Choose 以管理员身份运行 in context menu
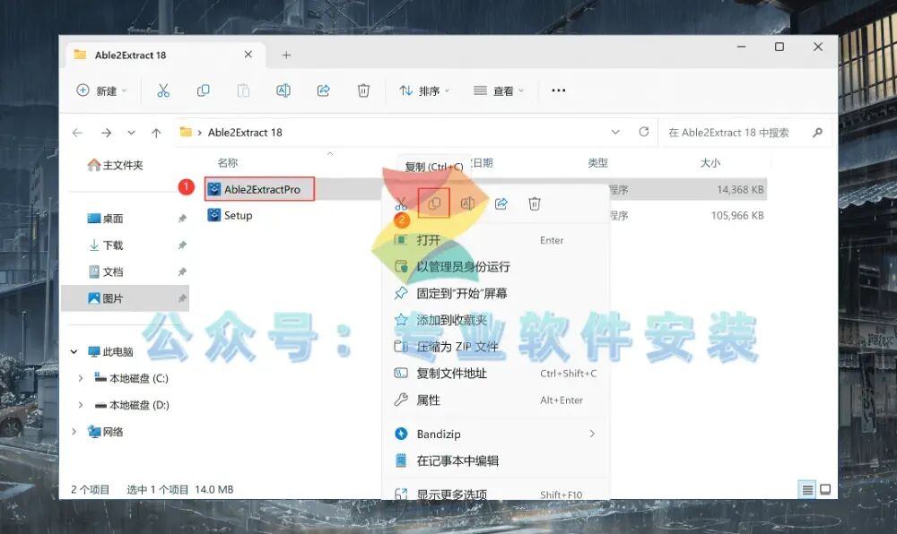The height and width of the screenshot is (534, 897). pyautogui.click(x=495, y=267)
